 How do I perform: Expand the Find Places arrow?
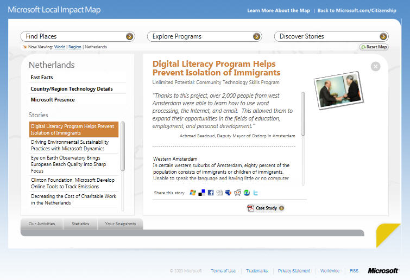pos(129,36)
